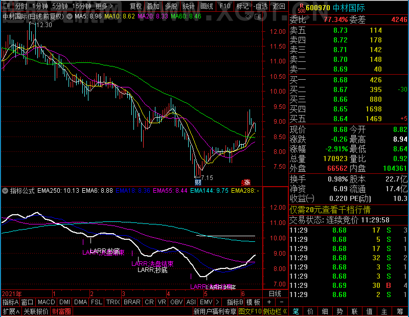Click the 卖一 price 8.69
Image resolution: width=409 pixels, height=317 pixels.
(x=340, y=69)
